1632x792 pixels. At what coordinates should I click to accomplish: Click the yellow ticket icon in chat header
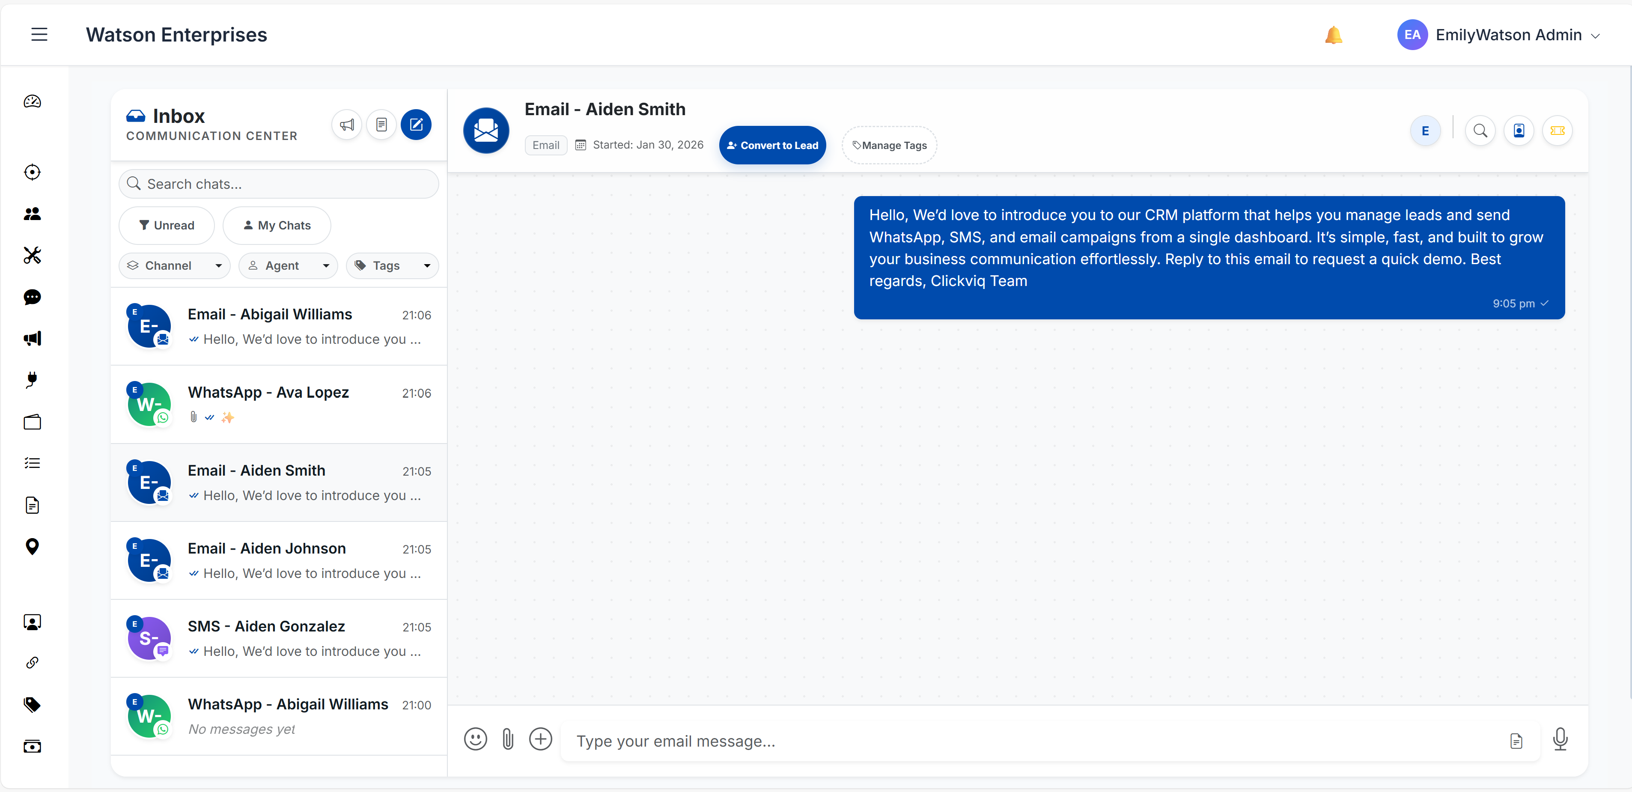point(1557,131)
